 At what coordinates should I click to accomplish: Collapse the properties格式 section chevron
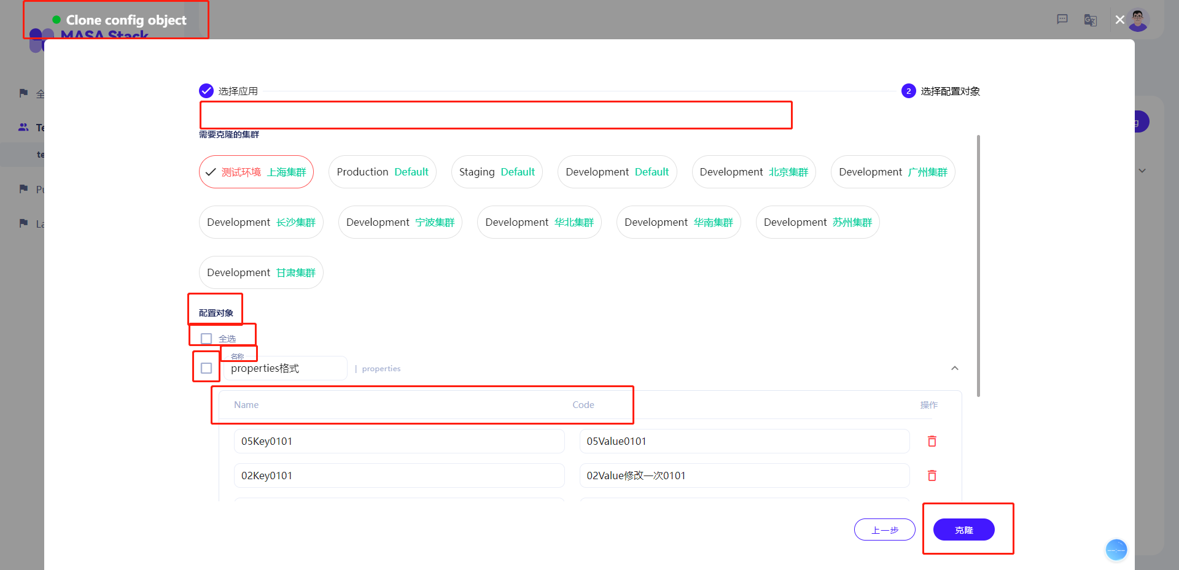(955, 368)
